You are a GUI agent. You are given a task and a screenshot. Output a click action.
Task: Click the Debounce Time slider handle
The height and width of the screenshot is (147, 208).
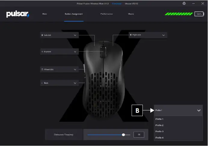click(x=123, y=135)
